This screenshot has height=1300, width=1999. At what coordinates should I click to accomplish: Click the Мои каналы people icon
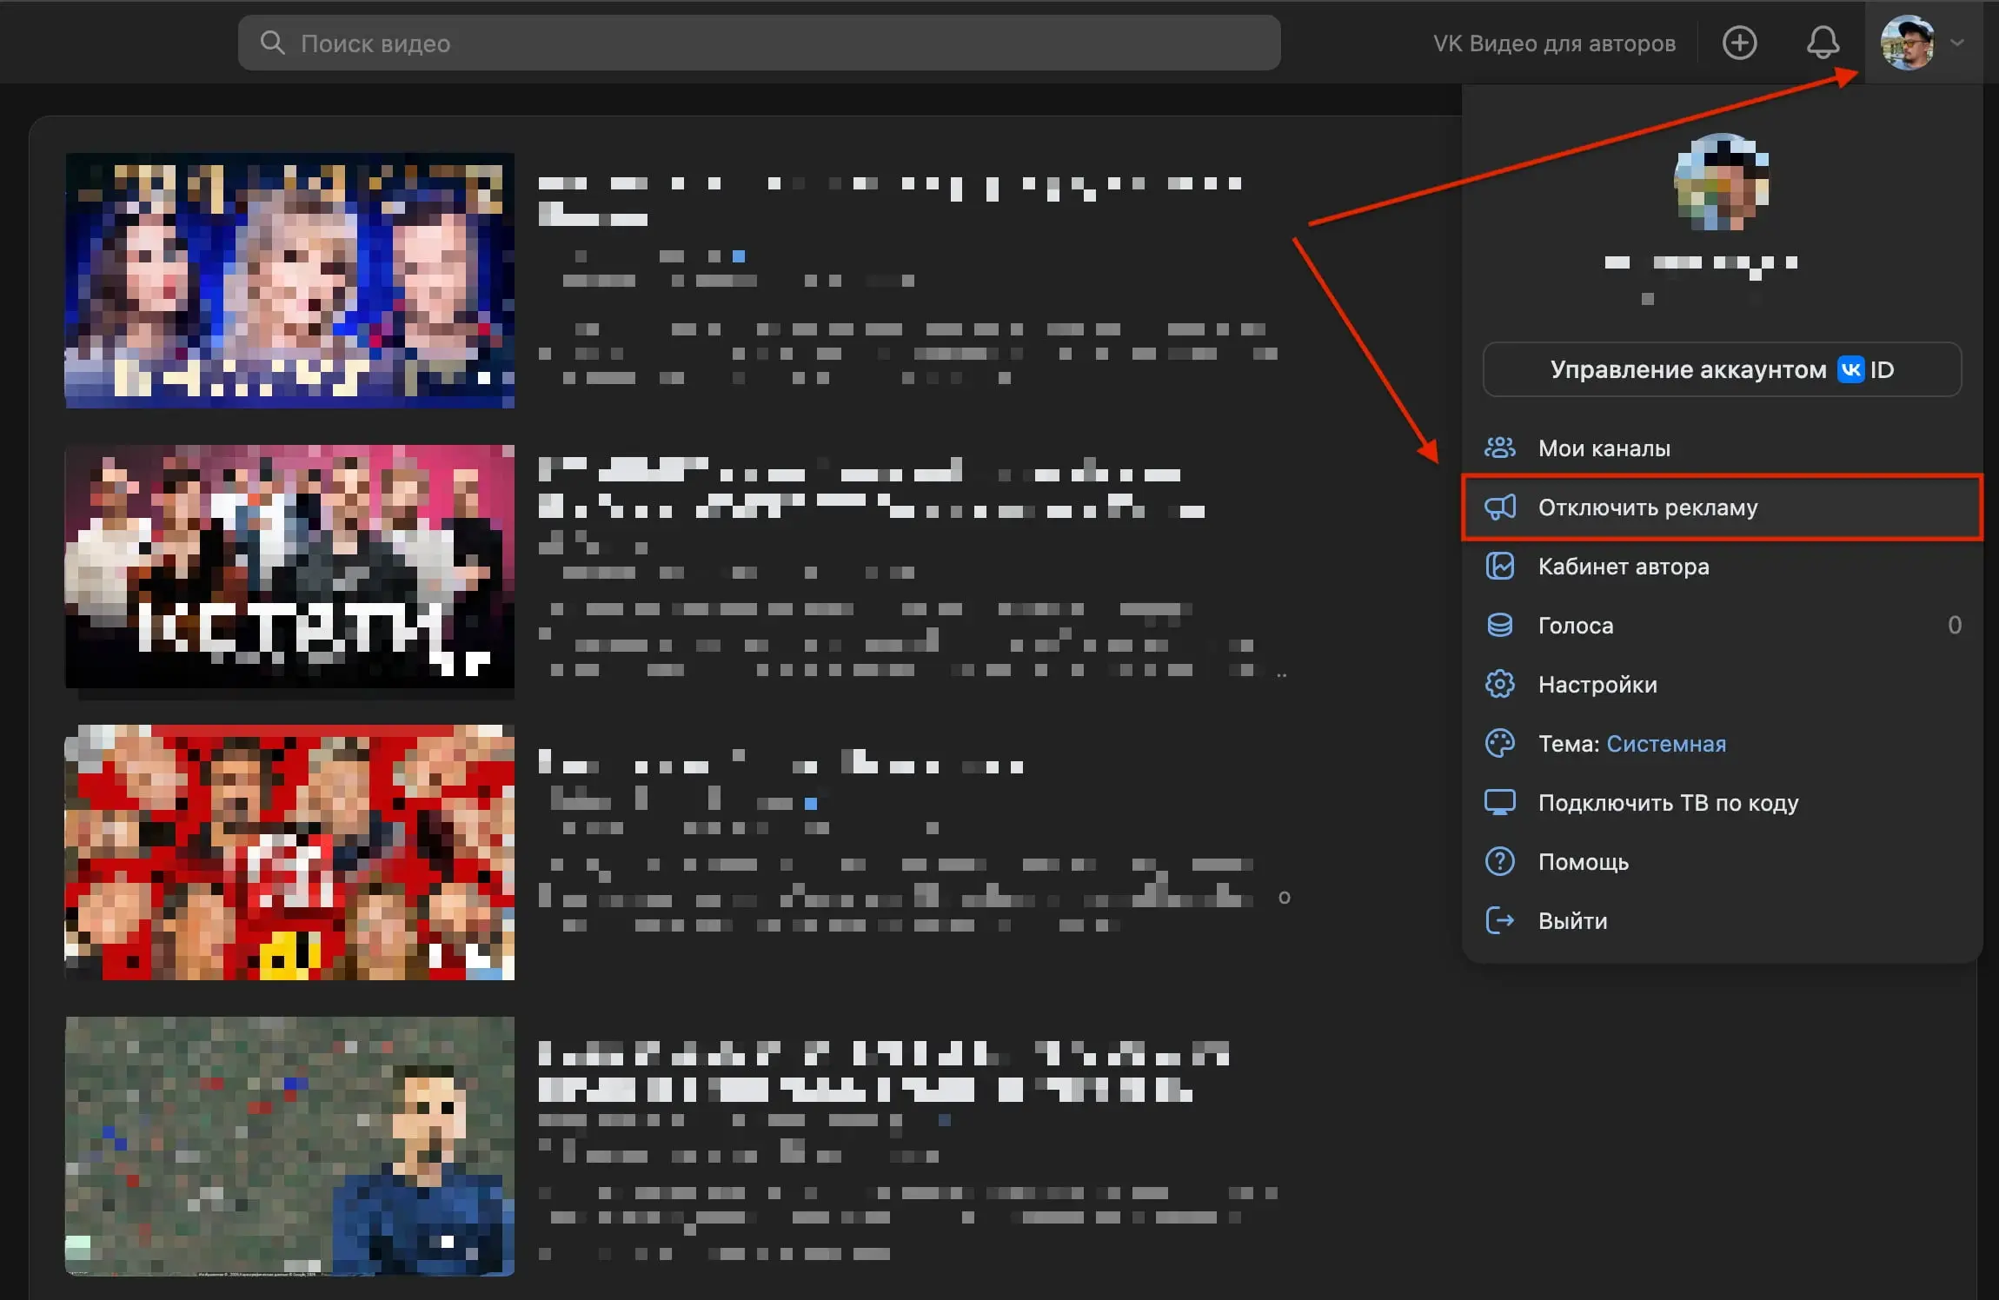click(x=1499, y=448)
